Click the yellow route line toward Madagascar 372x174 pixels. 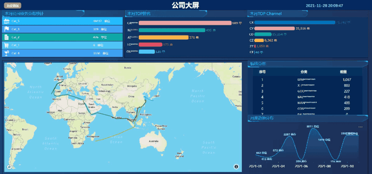[114, 135]
